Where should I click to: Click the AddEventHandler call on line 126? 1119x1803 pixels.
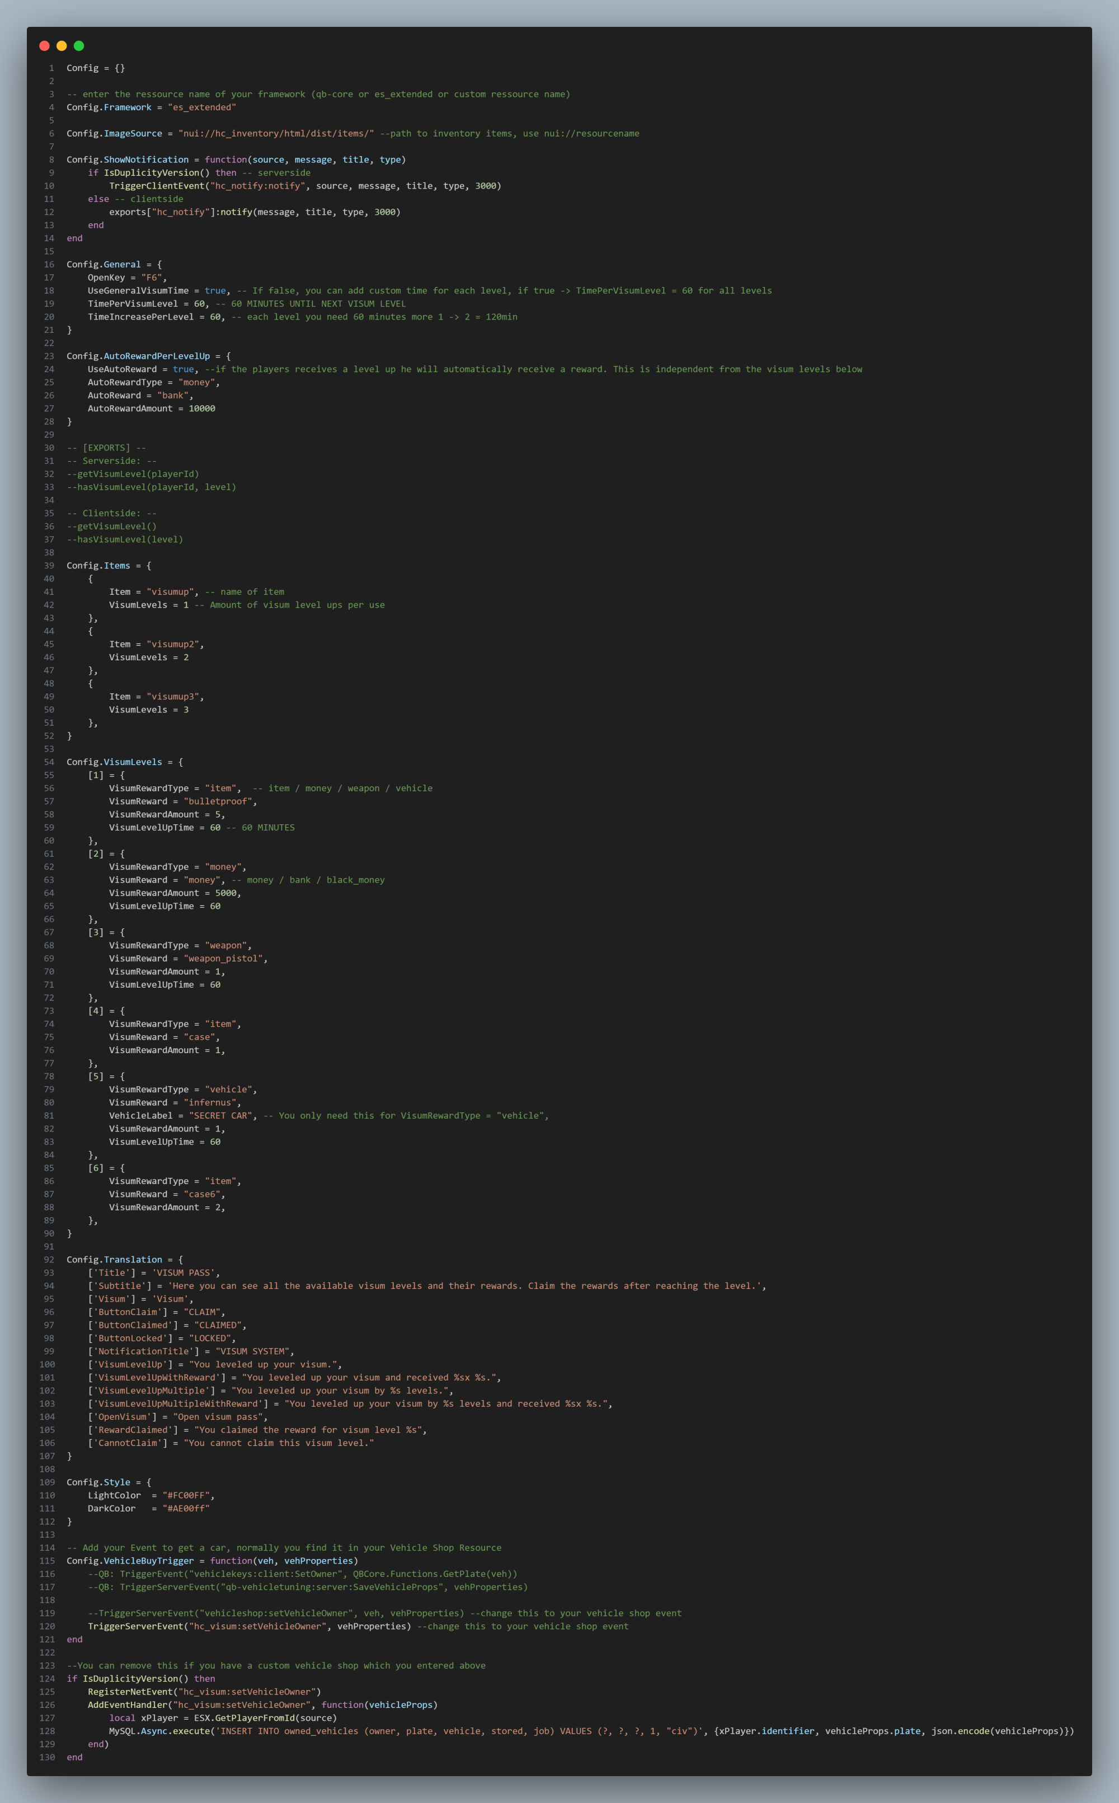pyautogui.click(x=263, y=1705)
